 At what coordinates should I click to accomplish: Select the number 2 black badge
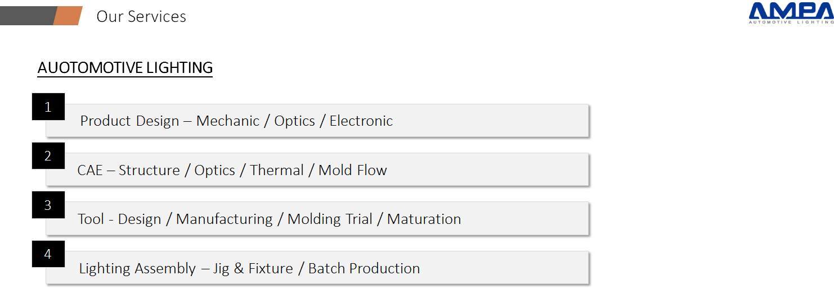48,156
